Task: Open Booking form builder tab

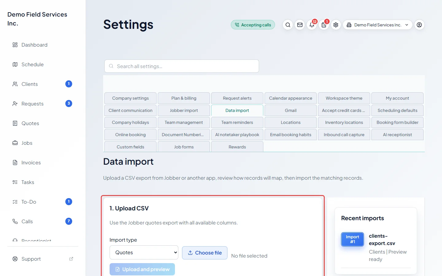Action: 397,122
